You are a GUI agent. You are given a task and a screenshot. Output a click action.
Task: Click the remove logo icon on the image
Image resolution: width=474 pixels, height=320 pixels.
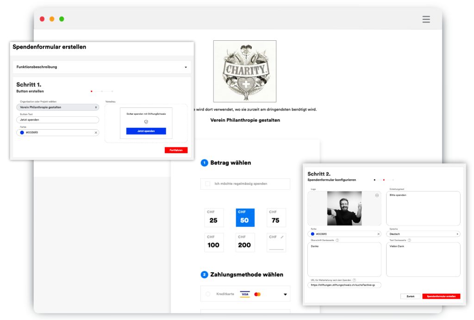[377, 195]
